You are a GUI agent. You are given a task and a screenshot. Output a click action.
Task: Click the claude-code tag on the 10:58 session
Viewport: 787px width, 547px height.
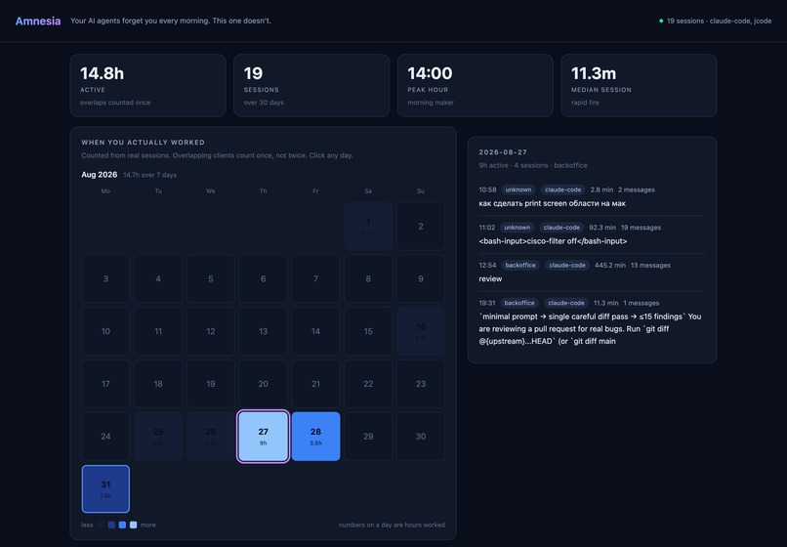(x=562, y=189)
